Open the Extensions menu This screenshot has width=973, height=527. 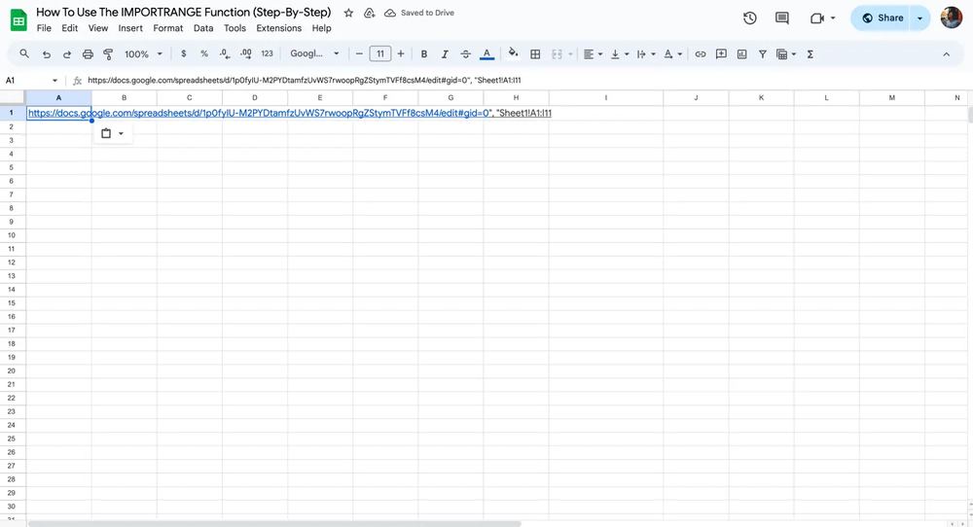click(278, 28)
